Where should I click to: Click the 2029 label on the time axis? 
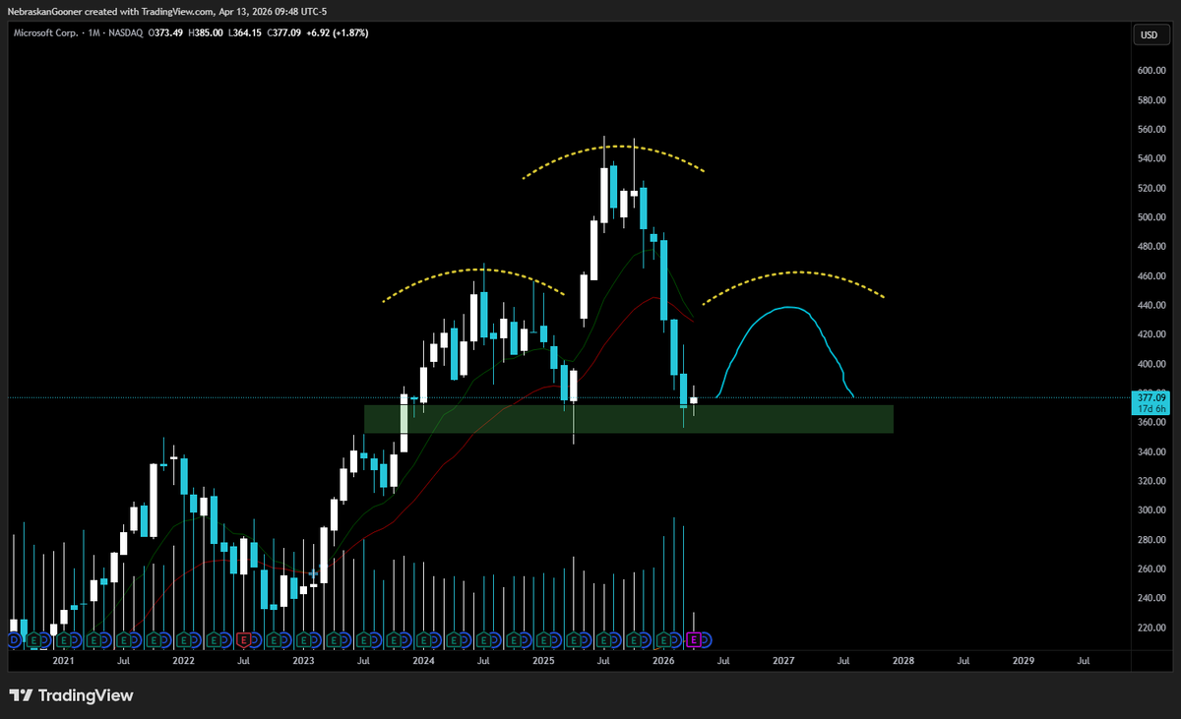(1024, 661)
